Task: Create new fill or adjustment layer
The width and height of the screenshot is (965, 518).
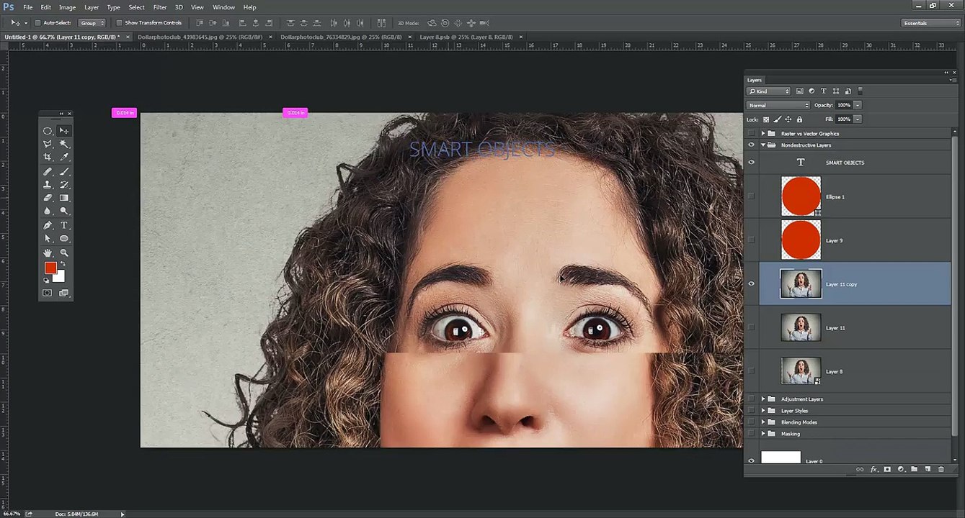Action: [901, 469]
